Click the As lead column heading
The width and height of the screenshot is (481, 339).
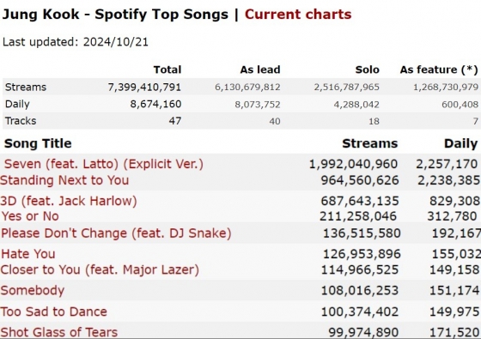click(260, 70)
